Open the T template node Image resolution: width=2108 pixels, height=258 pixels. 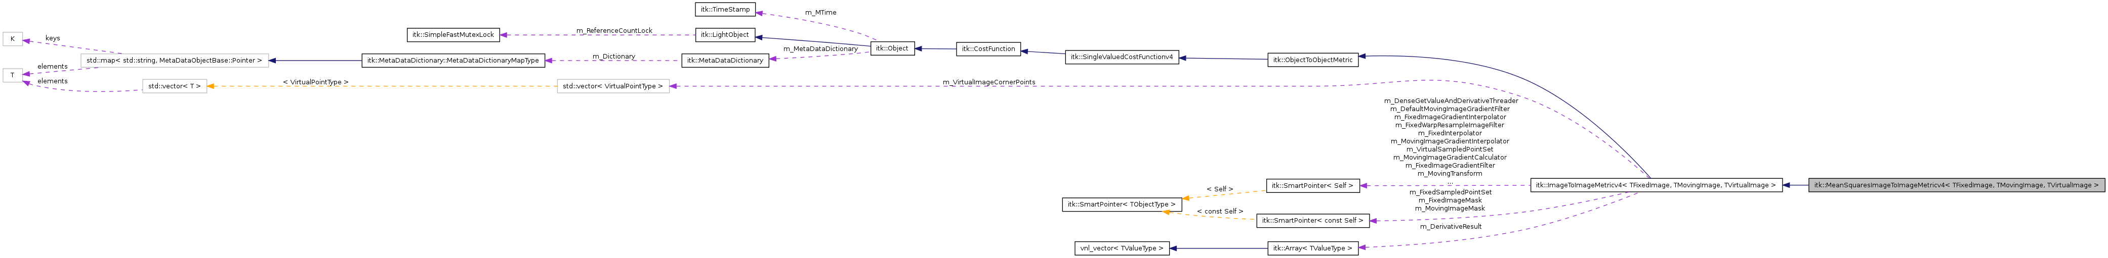(12, 75)
